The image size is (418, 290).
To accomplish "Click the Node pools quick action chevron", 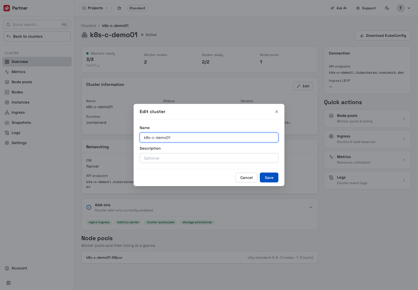I will tap(404, 118).
